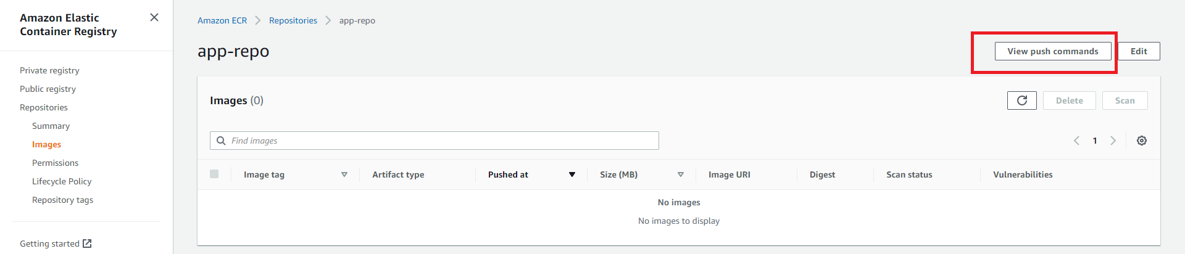Sort by Size (MB) column arrow
The height and width of the screenshot is (254, 1185).
pos(681,174)
